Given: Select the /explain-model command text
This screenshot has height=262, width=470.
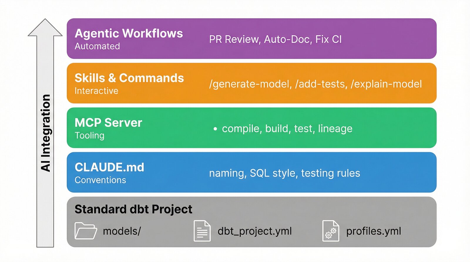Looking at the screenshot, I should coord(386,84).
